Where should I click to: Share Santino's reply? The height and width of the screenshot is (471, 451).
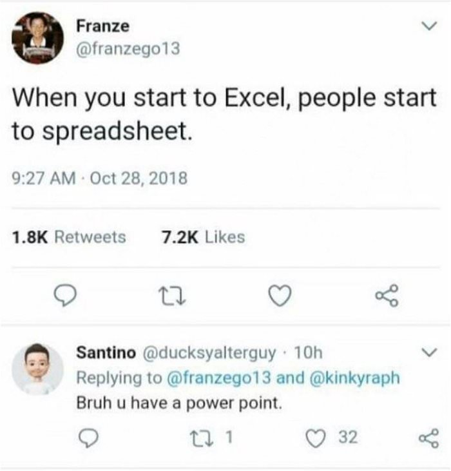425,439
